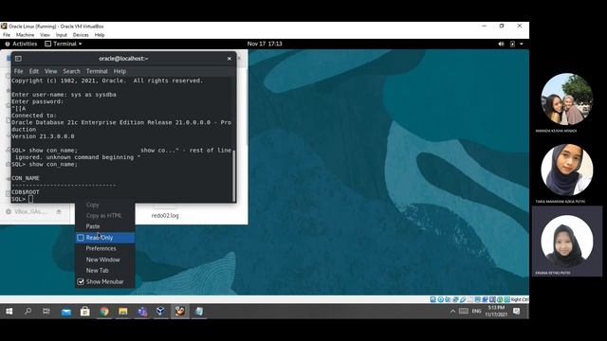Open VirtualBox Manager on taskbar
The height and width of the screenshot is (341, 607).
click(x=160, y=312)
